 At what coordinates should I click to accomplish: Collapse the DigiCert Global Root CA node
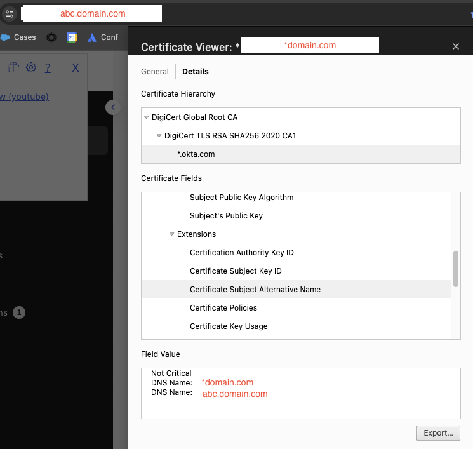coord(146,117)
